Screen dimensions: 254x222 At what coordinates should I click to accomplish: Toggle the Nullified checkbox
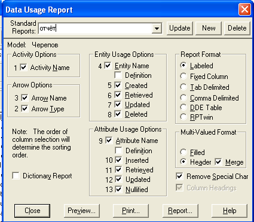coord(118,189)
